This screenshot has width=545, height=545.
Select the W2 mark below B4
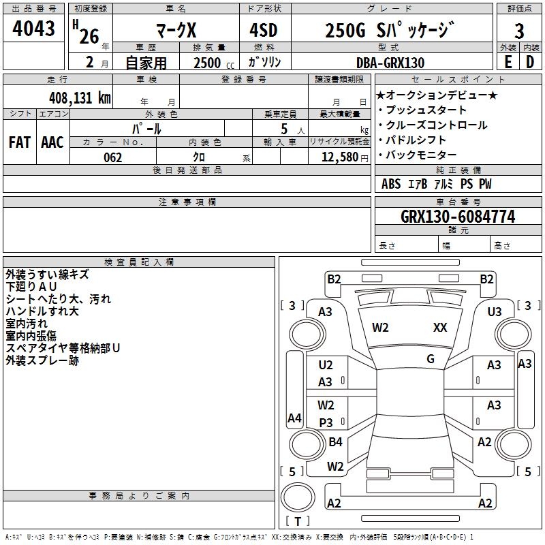pos(335,467)
